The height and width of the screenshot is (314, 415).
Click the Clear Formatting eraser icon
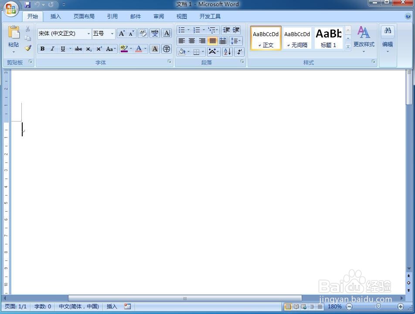coord(143,33)
